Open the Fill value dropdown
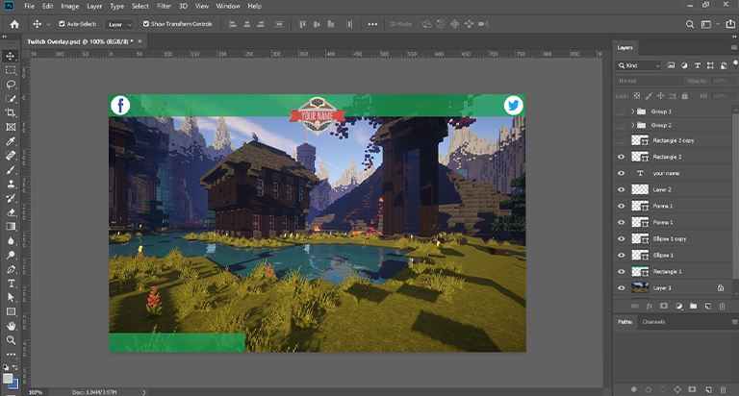This screenshot has height=396, width=739. pos(732,96)
